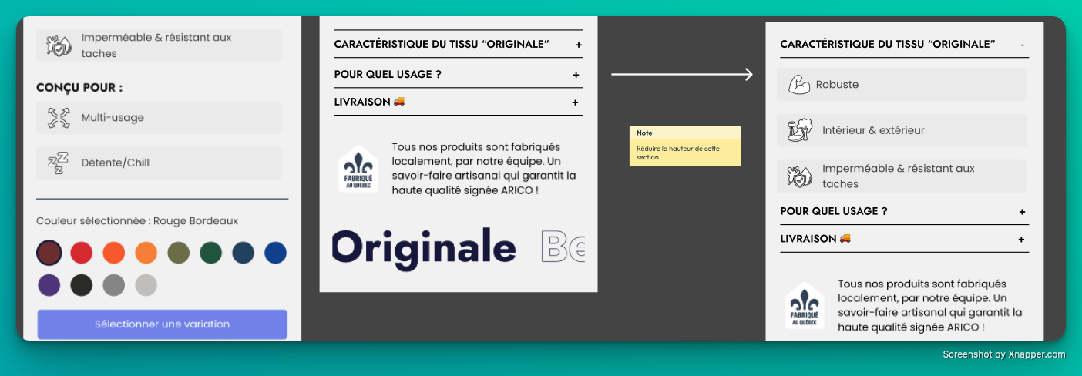
Task: Click the CONÇU POUR : heading
Action: point(79,88)
